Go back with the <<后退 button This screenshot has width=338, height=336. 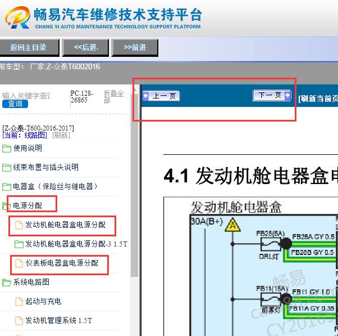[x=85, y=48]
